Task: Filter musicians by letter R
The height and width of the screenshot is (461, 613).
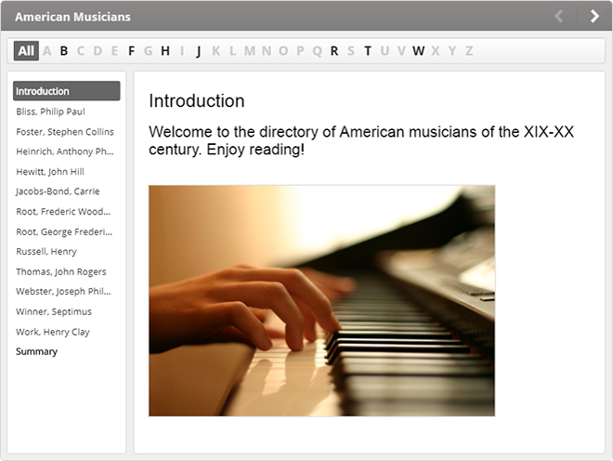Action: tap(334, 50)
